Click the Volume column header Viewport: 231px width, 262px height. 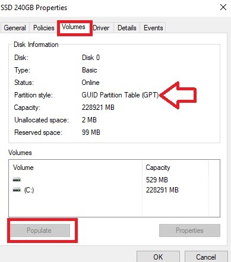pyautogui.click(x=23, y=168)
